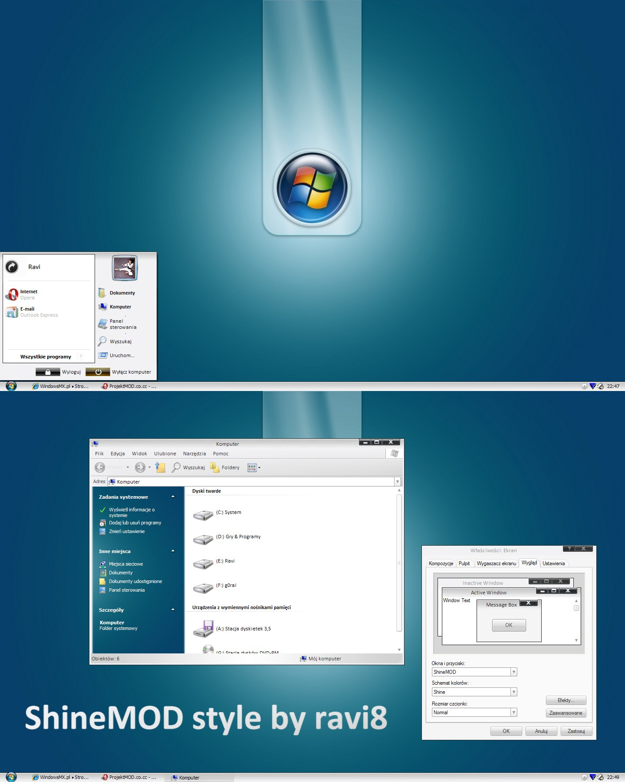Open back button history dropdown arrow

(x=128, y=467)
